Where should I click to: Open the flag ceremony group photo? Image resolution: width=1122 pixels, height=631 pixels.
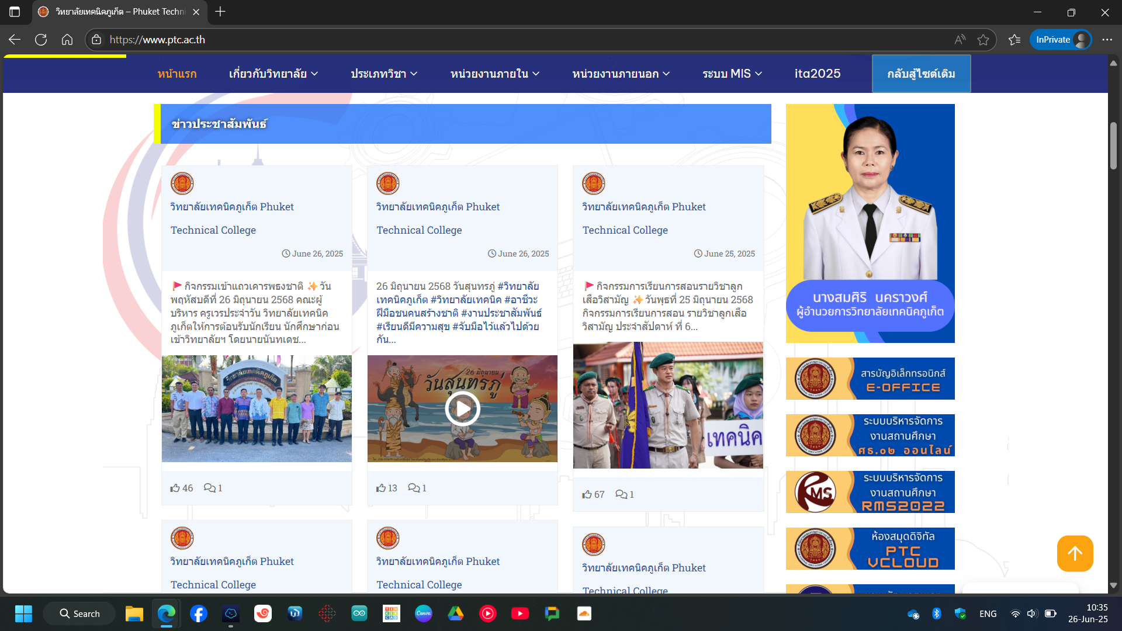pos(257,408)
